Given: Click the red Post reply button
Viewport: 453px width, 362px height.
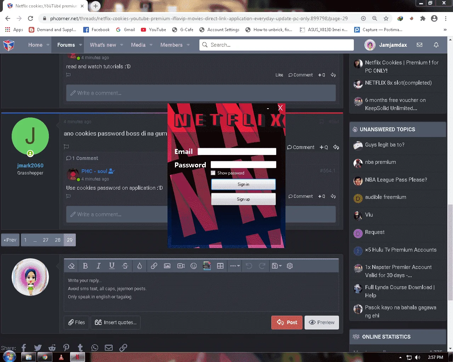Looking at the screenshot, I should pos(287,322).
